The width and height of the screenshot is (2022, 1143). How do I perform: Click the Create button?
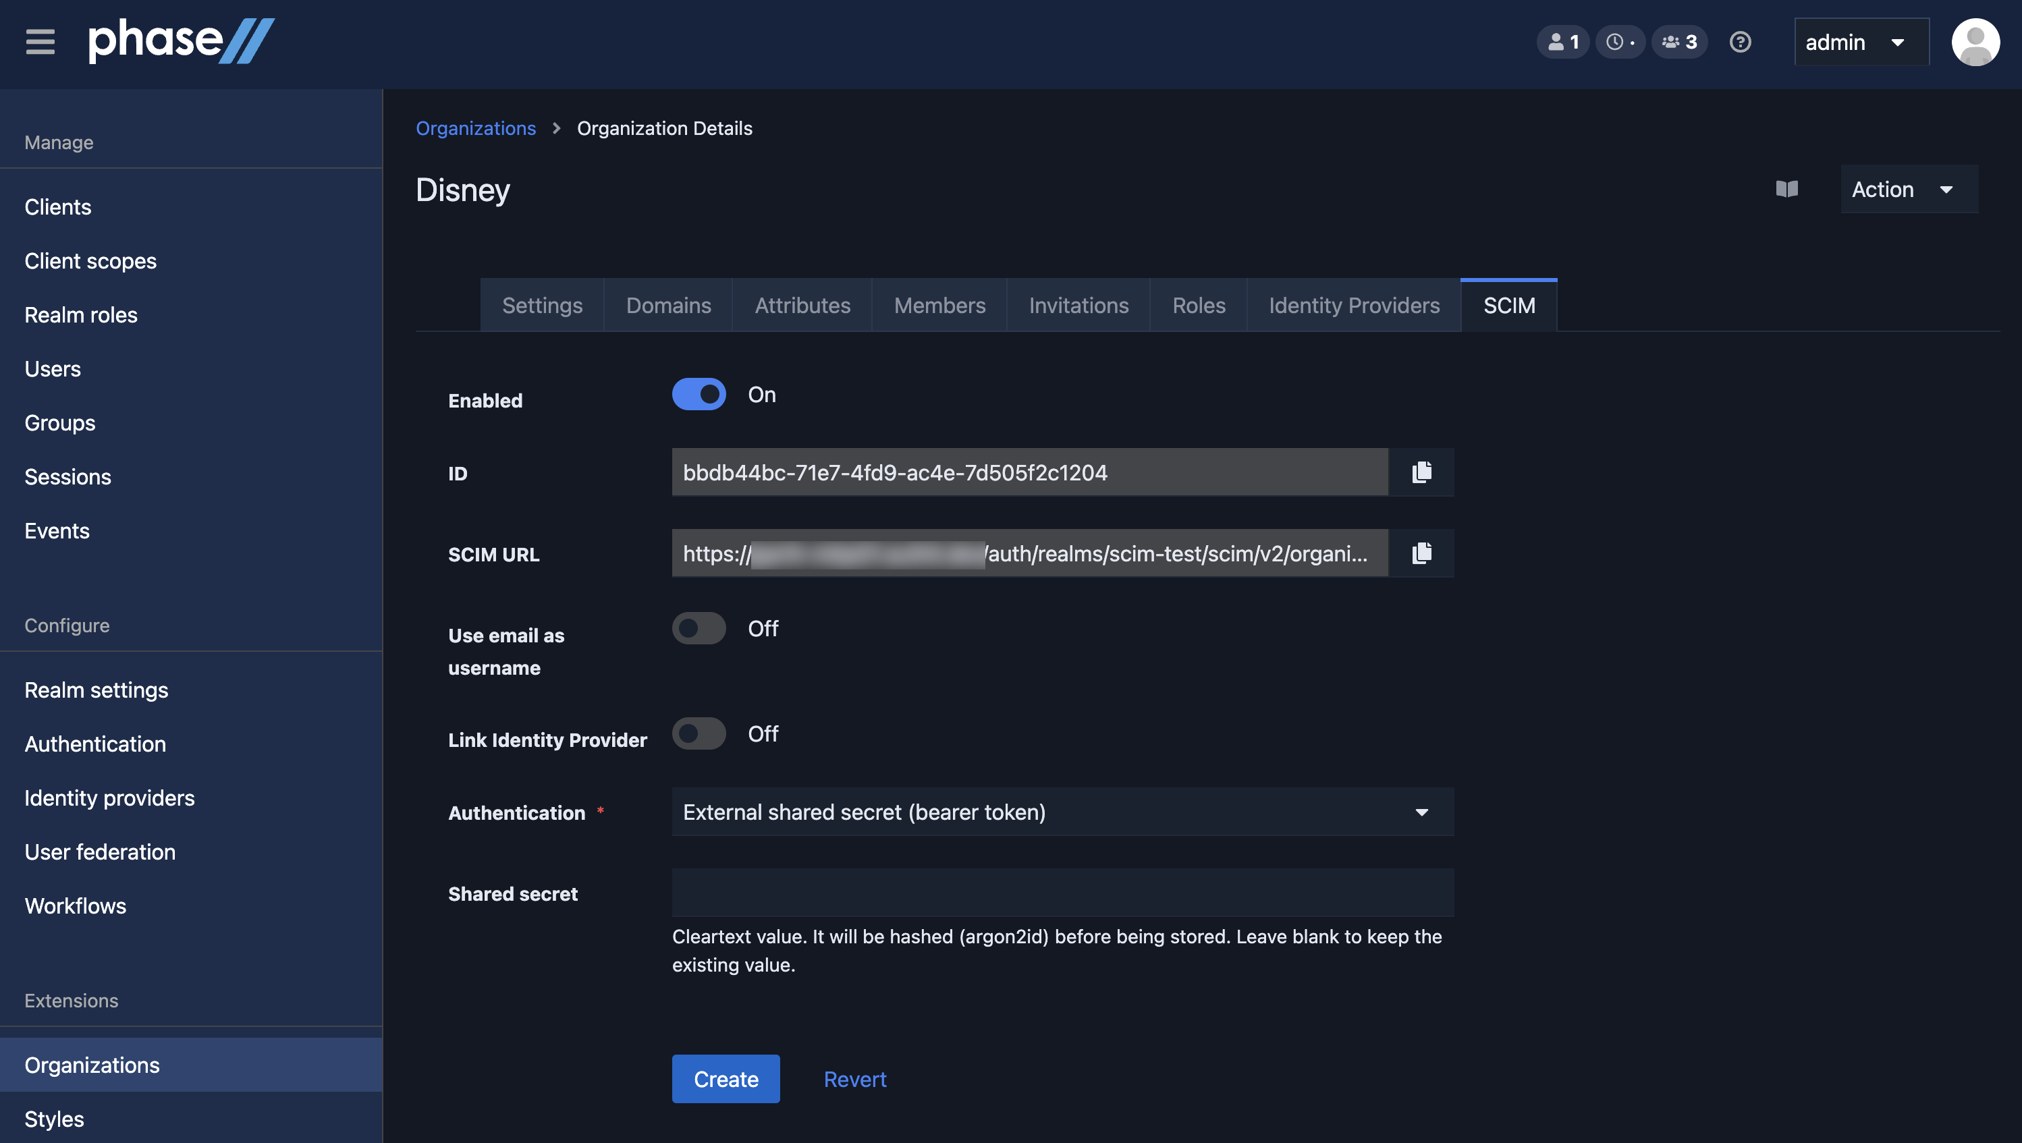(726, 1079)
